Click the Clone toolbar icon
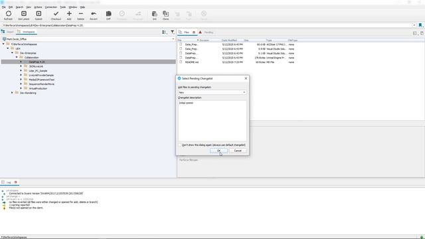The width and height of the screenshot is (425, 239). click(x=165, y=13)
